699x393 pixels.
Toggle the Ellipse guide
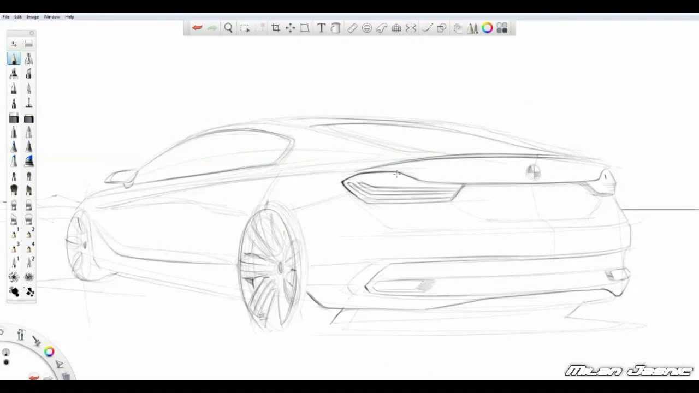[x=367, y=28]
